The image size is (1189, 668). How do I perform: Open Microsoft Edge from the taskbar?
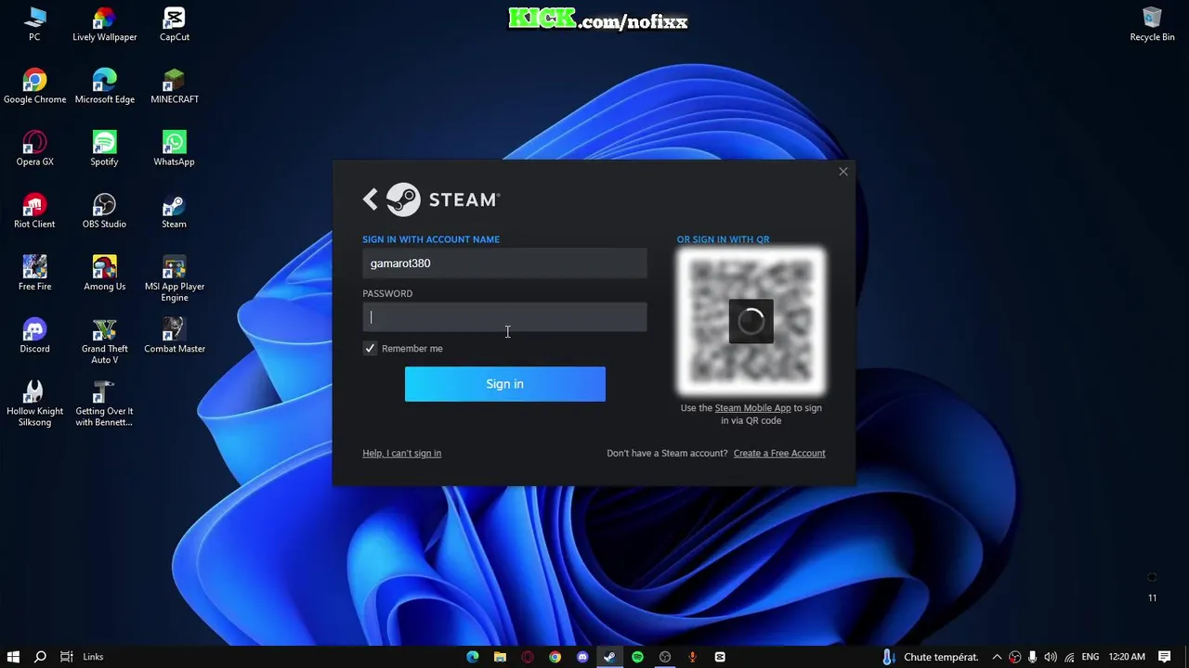(x=473, y=657)
